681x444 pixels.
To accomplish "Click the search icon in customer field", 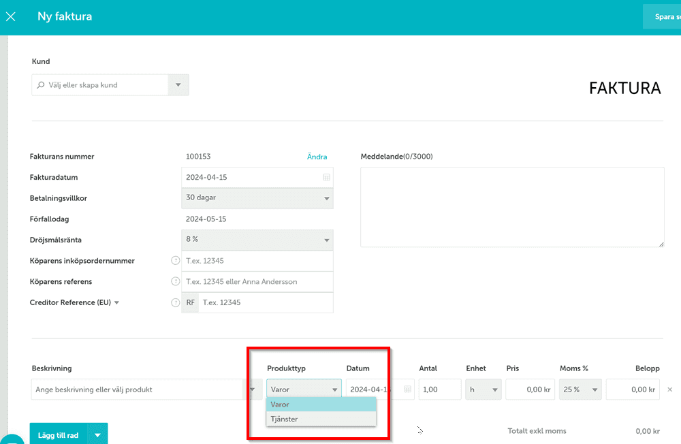I will [x=41, y=86].
